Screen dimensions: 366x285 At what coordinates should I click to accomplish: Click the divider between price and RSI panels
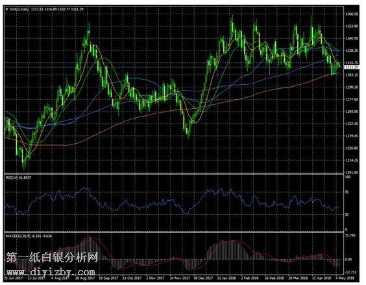coord(174,174)
